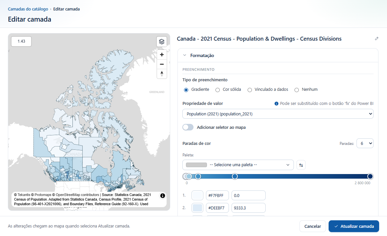Click the Paradas de cor label
Screen dimensions: 387x236
tap(196, 143)
